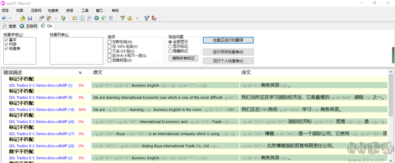The width and height of the screenshot is (395, 163).
Task: Click the checklist pages toolbar icon
Action: (111, 18)
